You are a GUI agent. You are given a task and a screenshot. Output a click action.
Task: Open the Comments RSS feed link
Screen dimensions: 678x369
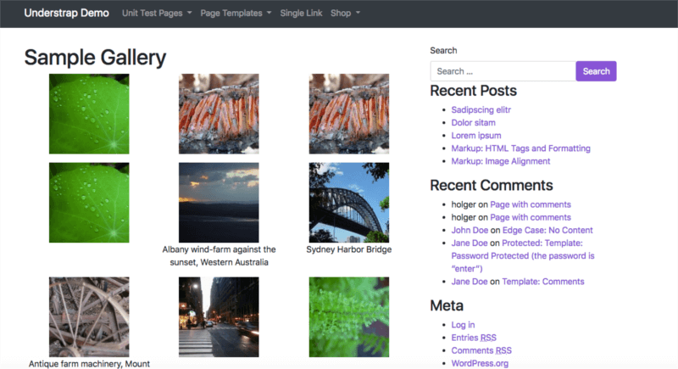point(481,350)
